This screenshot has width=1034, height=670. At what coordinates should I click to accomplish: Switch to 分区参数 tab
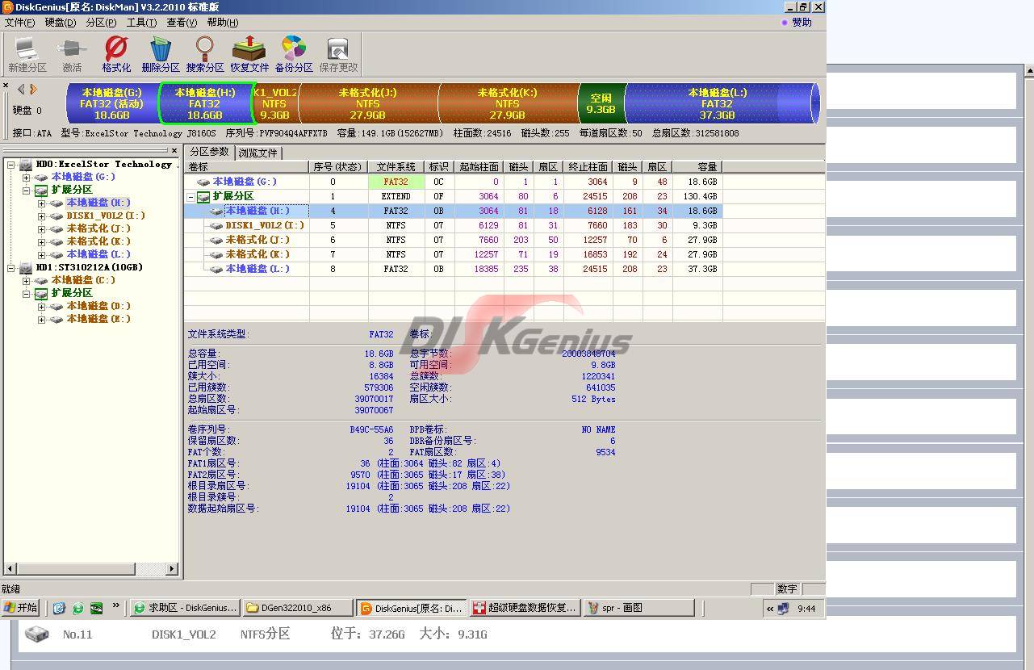(x=209, y=152)
